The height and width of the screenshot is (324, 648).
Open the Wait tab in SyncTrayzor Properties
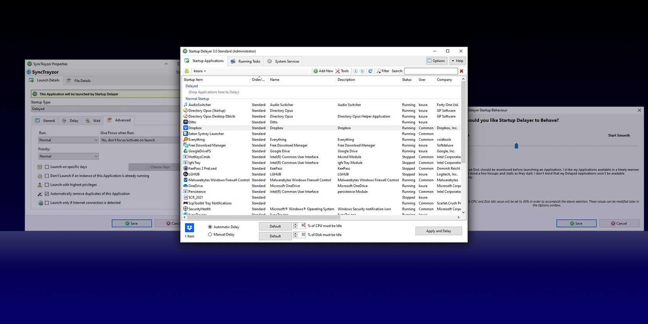(93, 121)
